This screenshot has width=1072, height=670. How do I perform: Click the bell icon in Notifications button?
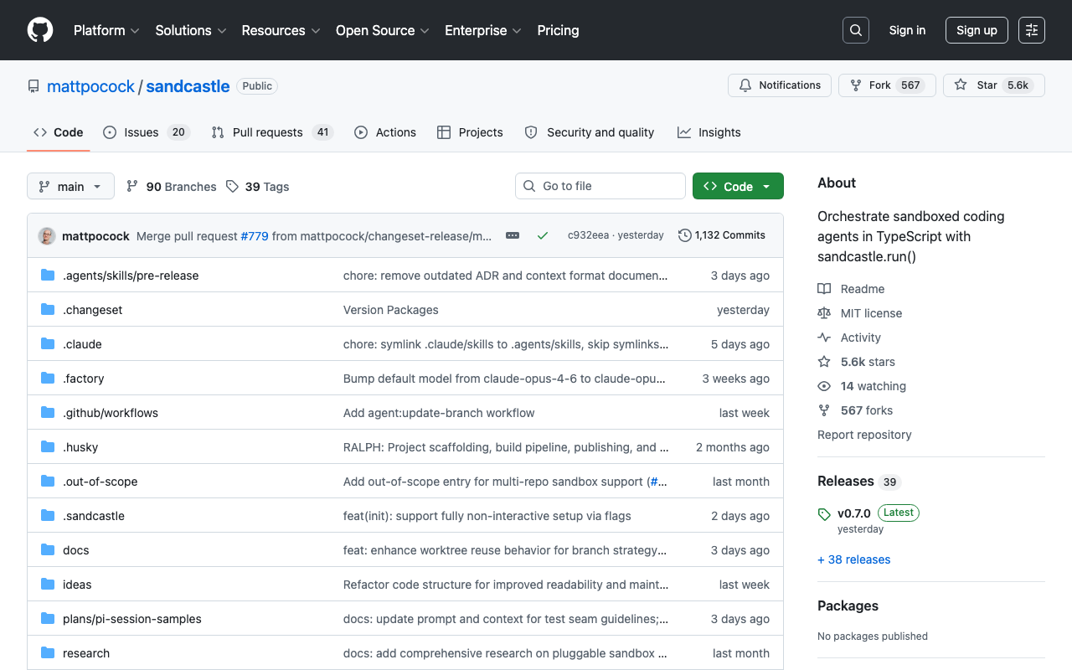(x=745, y=85)
